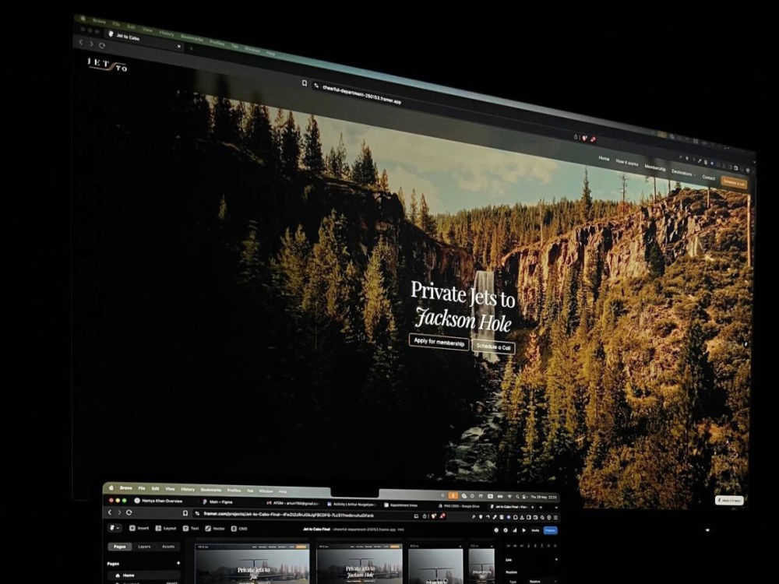Screen dimensions: 779x584
Task: Switch to the Appointment times tab
Action: (400, 505)
